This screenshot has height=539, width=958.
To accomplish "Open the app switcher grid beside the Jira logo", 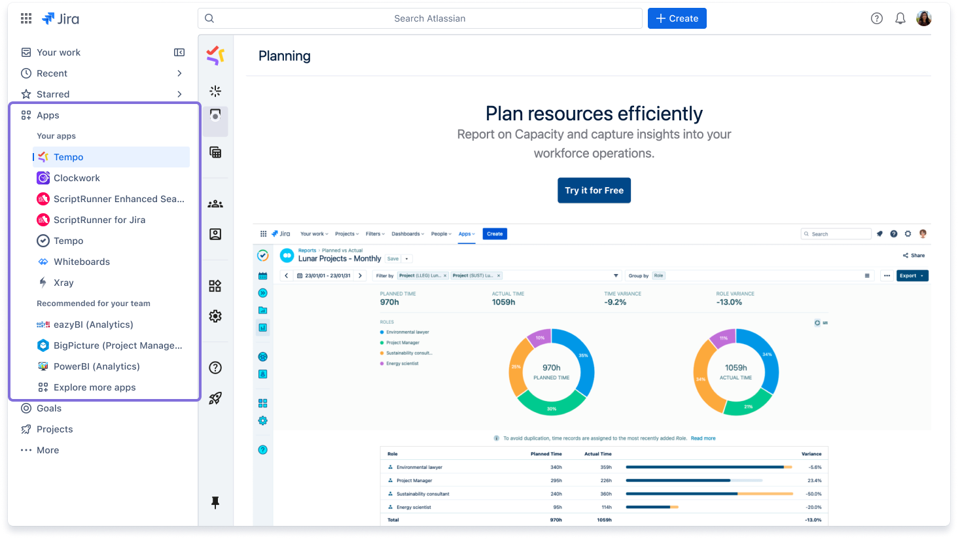I will click(26, 18).
